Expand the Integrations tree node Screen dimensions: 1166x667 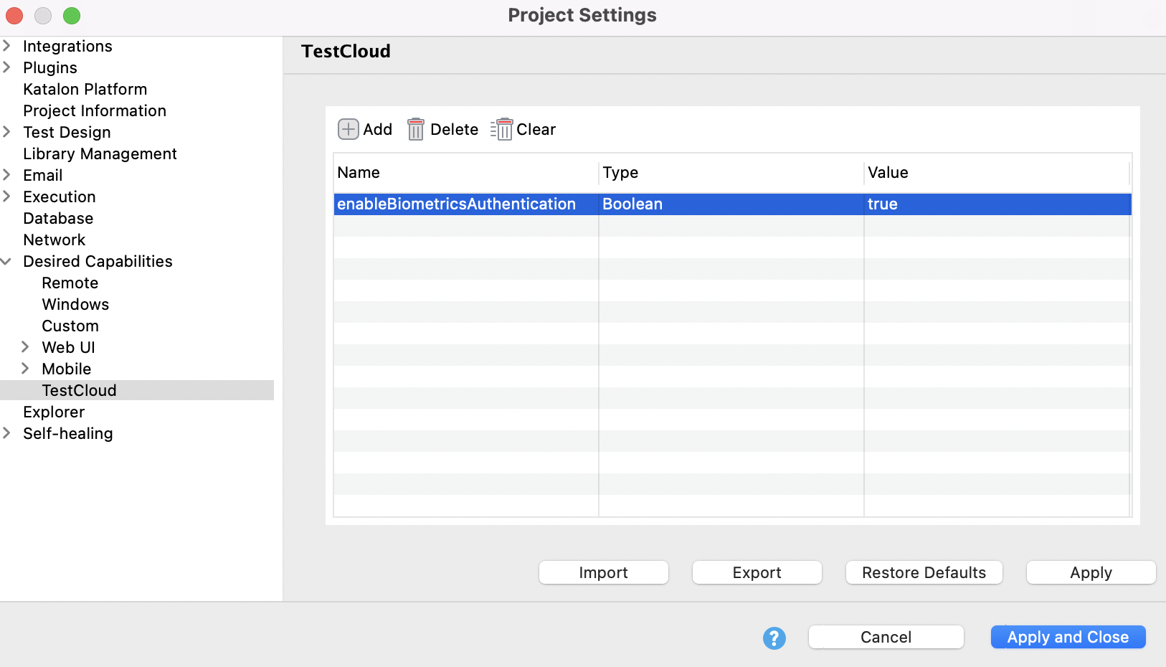(6, 46)
